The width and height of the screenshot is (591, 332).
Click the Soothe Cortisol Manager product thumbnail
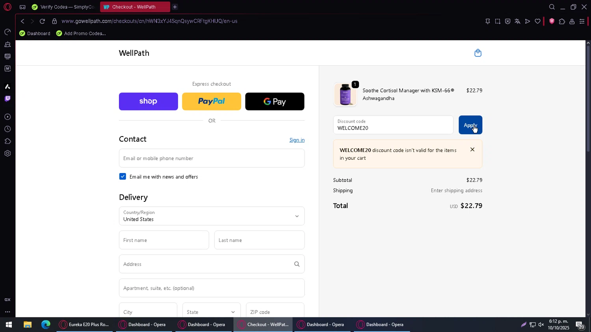pyautogui.click(x=346, y=94)
